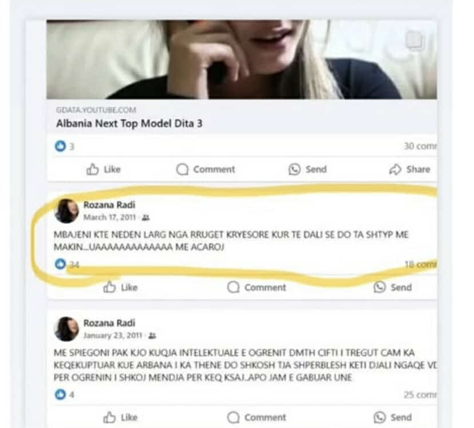Open Rozana Radi's avatar on January 23 post

[66, 329]
